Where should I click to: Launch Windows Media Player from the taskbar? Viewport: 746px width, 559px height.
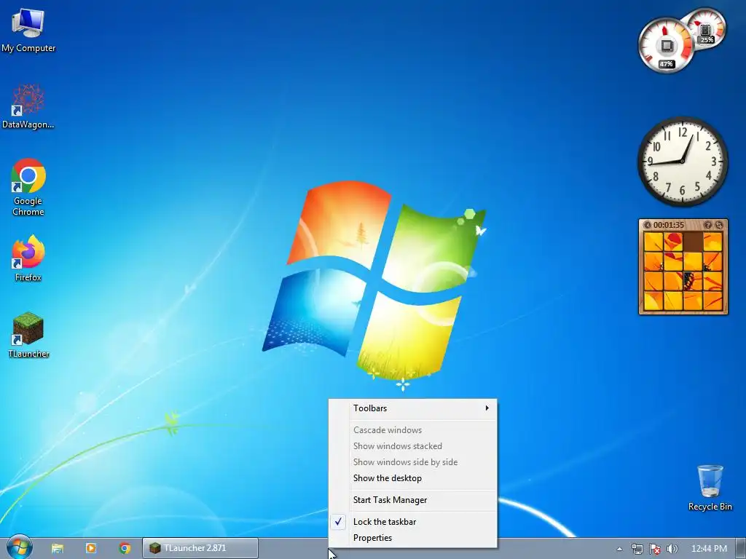[91, 548]
